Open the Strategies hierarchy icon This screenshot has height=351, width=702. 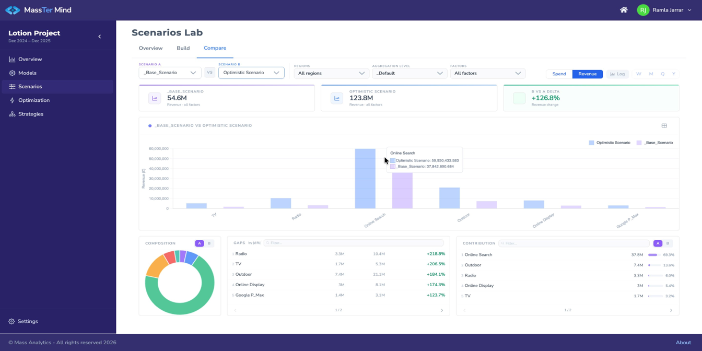12,114
